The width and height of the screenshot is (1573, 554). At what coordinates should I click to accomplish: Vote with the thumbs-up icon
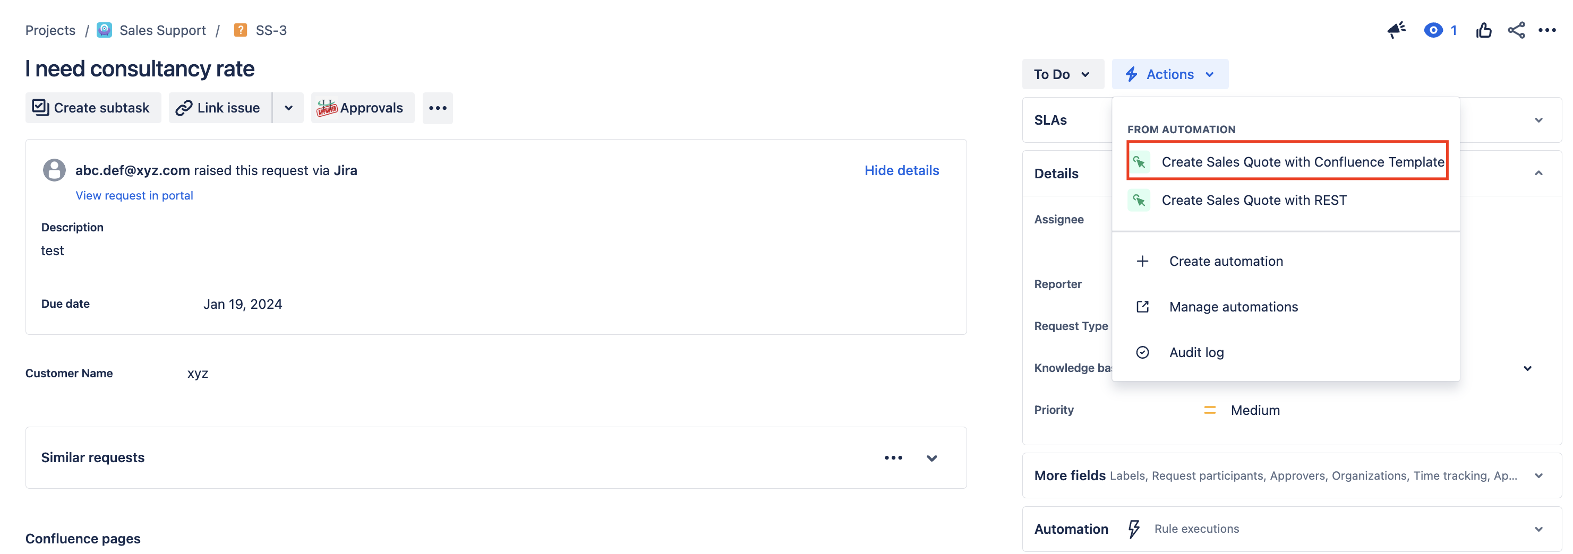[x=1483, y=30]
